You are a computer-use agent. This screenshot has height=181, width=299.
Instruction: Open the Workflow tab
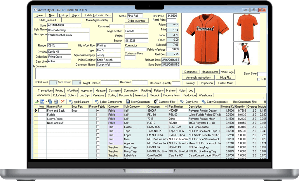point(72,90)
